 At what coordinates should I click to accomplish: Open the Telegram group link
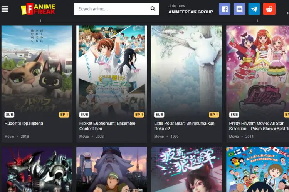pos(254,9)
